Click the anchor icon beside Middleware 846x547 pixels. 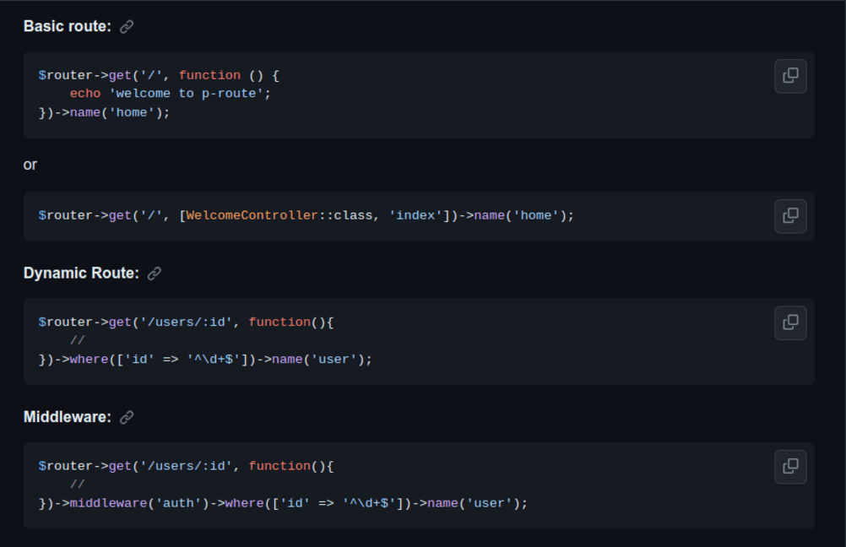click(127, 416)
